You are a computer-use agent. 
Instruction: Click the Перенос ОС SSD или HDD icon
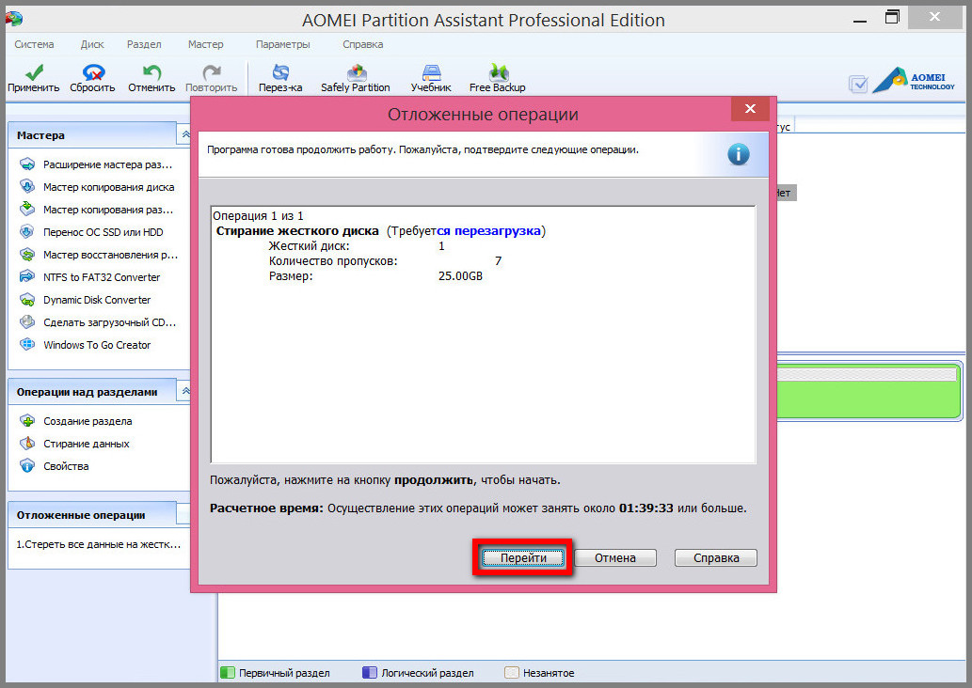click(x=27, y=231)
